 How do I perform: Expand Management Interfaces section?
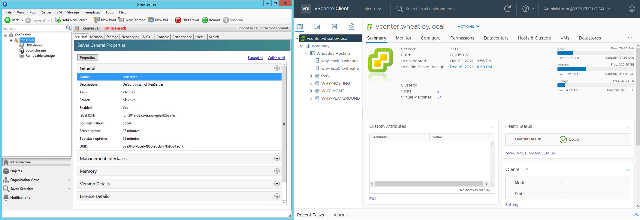click(x=277, y=158)
